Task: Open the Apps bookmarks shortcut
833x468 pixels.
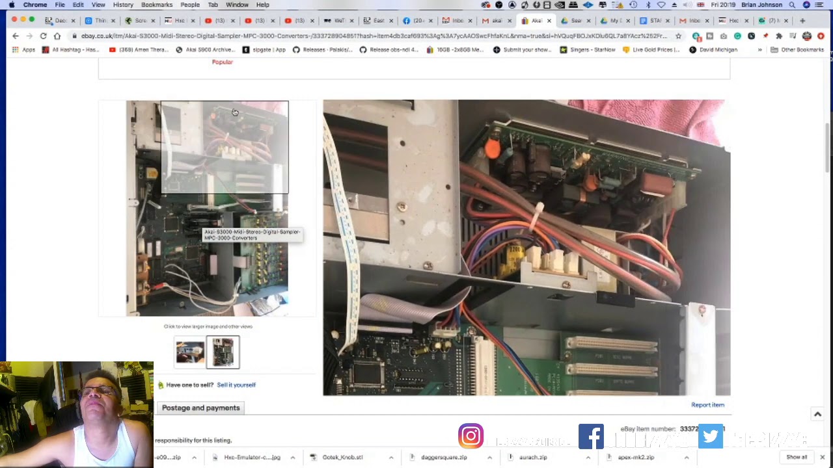Action: tap(23, 49)
